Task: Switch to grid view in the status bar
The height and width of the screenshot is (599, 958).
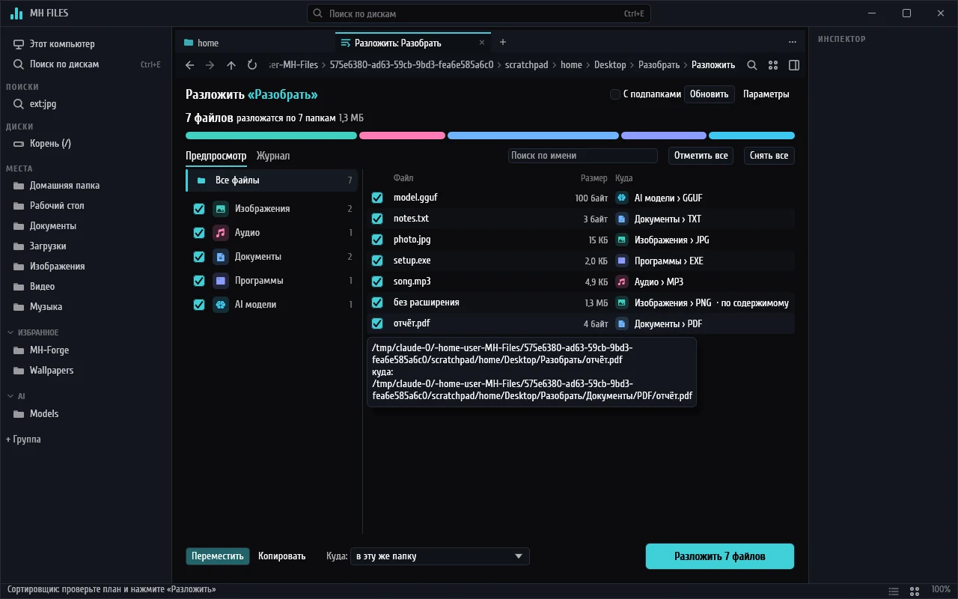Action: pyautogui.click(x=914, y=591)
